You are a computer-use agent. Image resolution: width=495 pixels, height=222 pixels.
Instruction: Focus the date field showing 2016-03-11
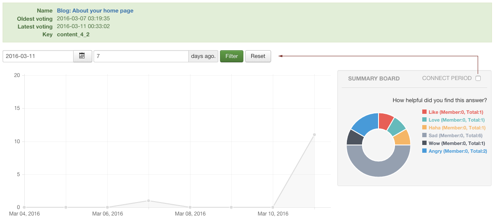coord(38,56)
